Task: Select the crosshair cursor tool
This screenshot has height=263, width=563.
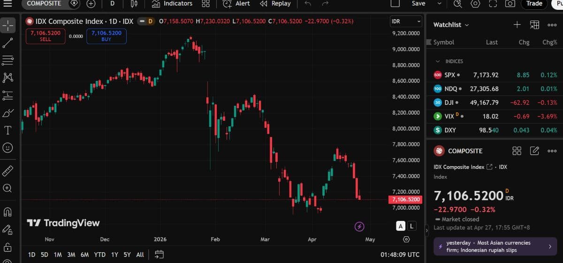Action: (x=8, y=25)
